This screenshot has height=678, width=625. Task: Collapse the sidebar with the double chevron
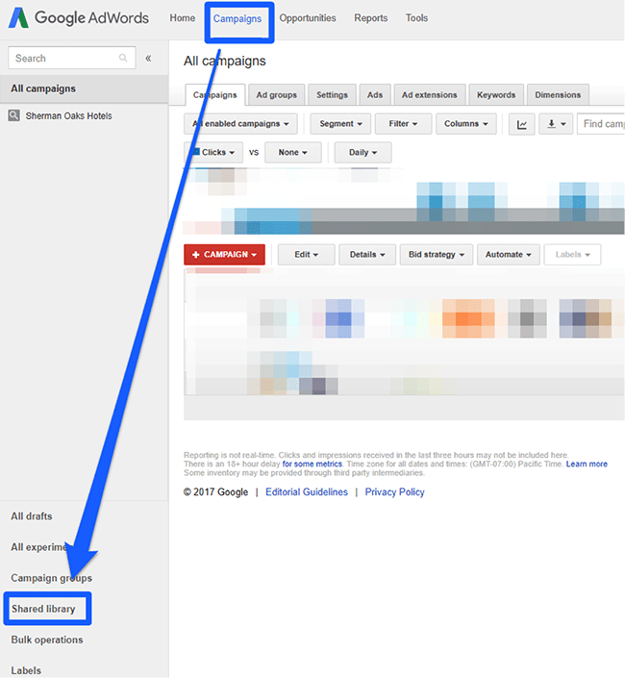click(148, 58)
